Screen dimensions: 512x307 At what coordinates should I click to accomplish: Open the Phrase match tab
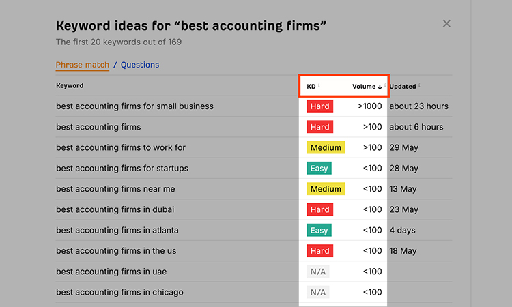[x=83, y=65]
